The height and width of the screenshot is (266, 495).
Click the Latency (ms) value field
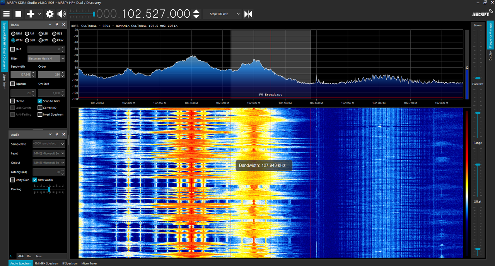[47, 172]
